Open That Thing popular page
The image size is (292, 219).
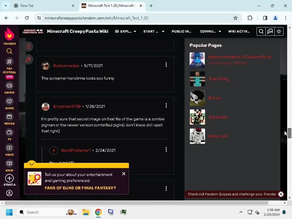[x=218, y=79]
